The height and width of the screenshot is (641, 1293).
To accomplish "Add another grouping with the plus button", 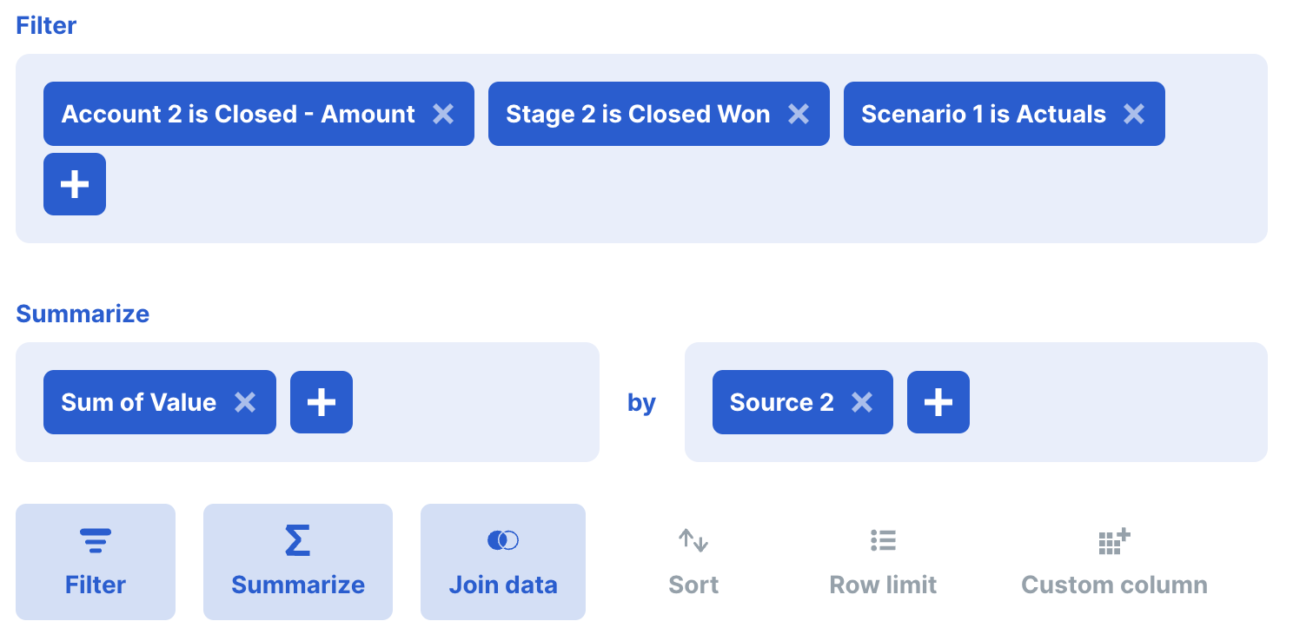I will (x=938, y=402).
